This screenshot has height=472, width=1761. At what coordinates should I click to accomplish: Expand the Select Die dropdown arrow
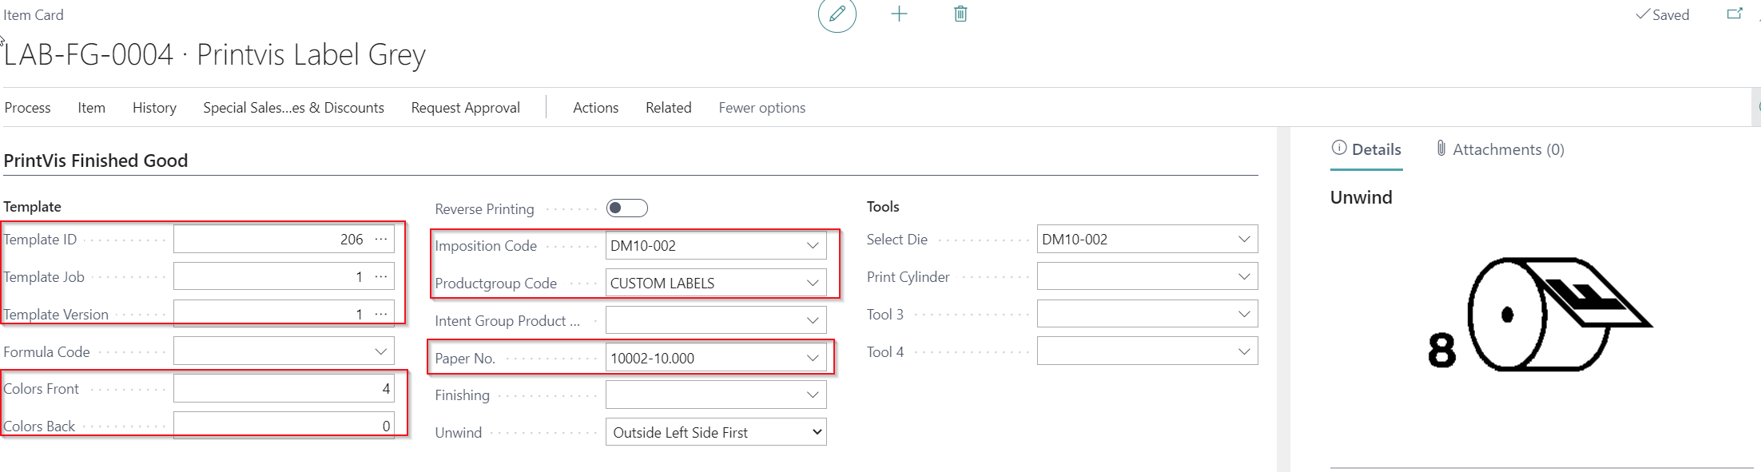coord(1244,239)
